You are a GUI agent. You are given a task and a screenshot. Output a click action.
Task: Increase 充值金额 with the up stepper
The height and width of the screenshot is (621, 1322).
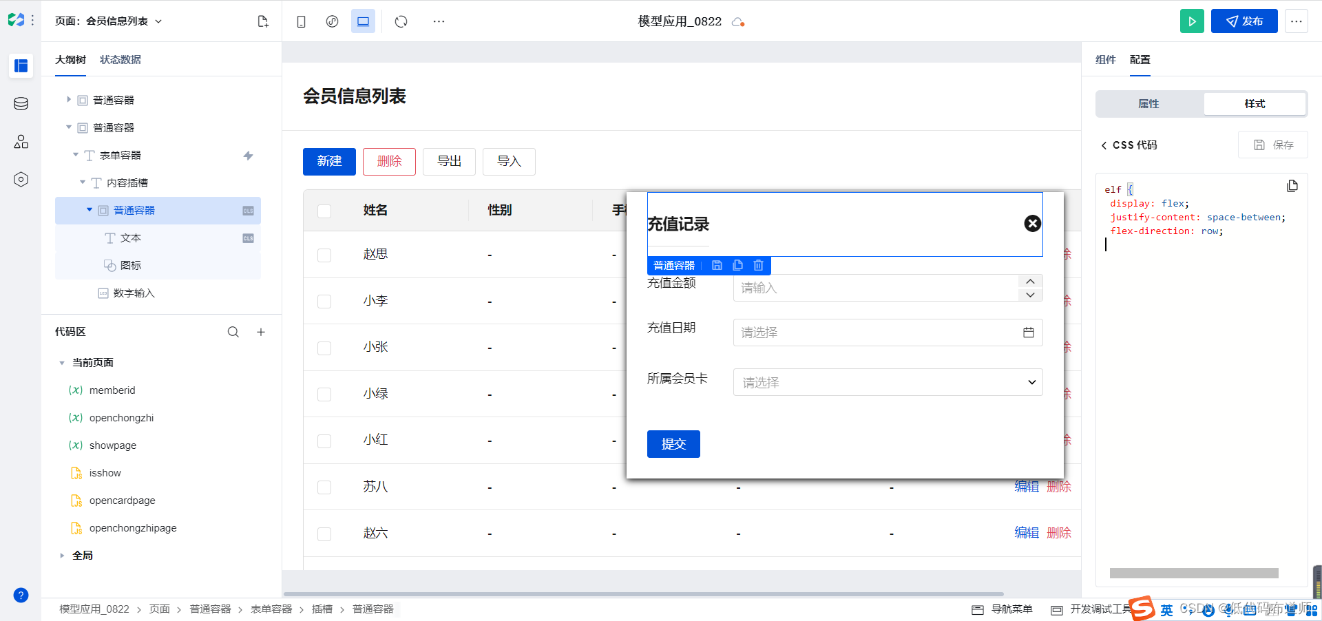coord(1030,281)
